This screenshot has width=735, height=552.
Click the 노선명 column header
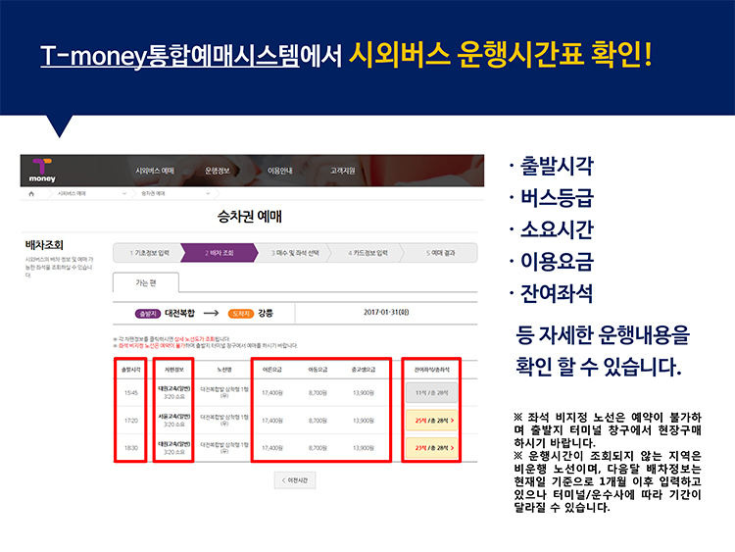point(224,370)
